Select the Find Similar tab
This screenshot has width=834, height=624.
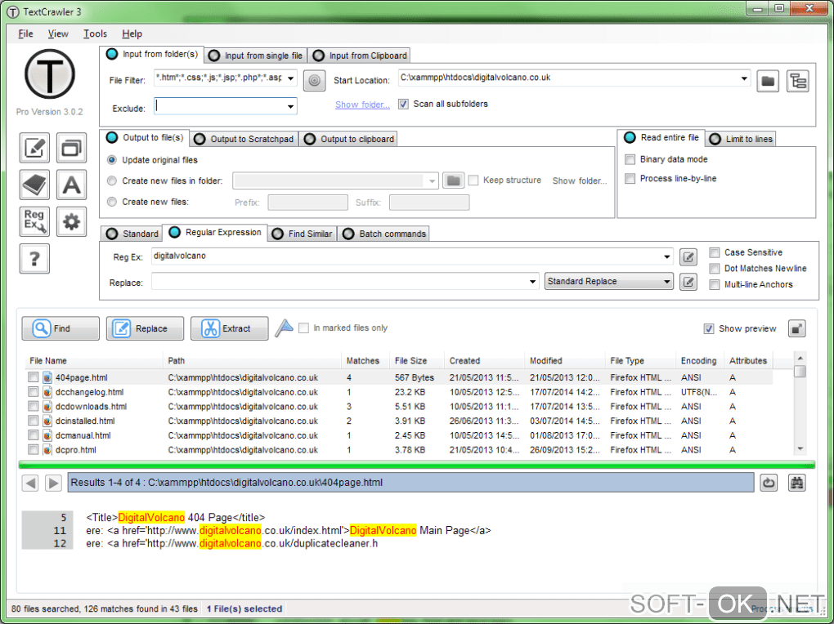coord(302,234)
